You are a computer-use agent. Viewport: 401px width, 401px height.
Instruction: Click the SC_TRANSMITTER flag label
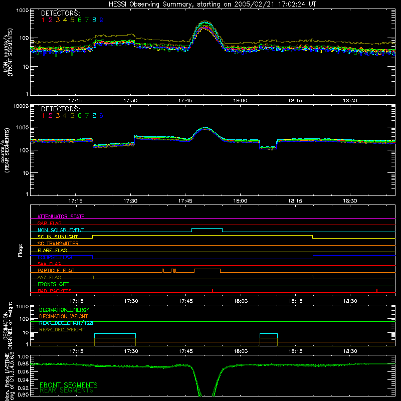point(58,244)
